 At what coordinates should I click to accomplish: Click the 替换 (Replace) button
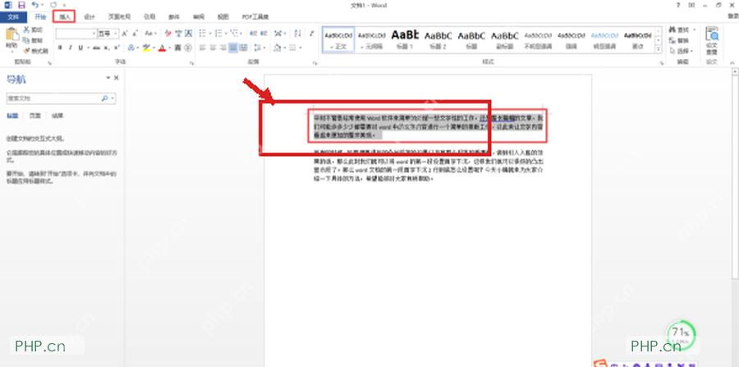(x=679, y=40)
